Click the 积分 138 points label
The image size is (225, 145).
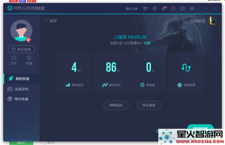pyautogui.click(x=132, y=9)
